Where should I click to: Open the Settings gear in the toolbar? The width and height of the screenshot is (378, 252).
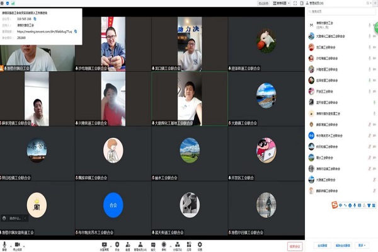click(x=200, y=246)
